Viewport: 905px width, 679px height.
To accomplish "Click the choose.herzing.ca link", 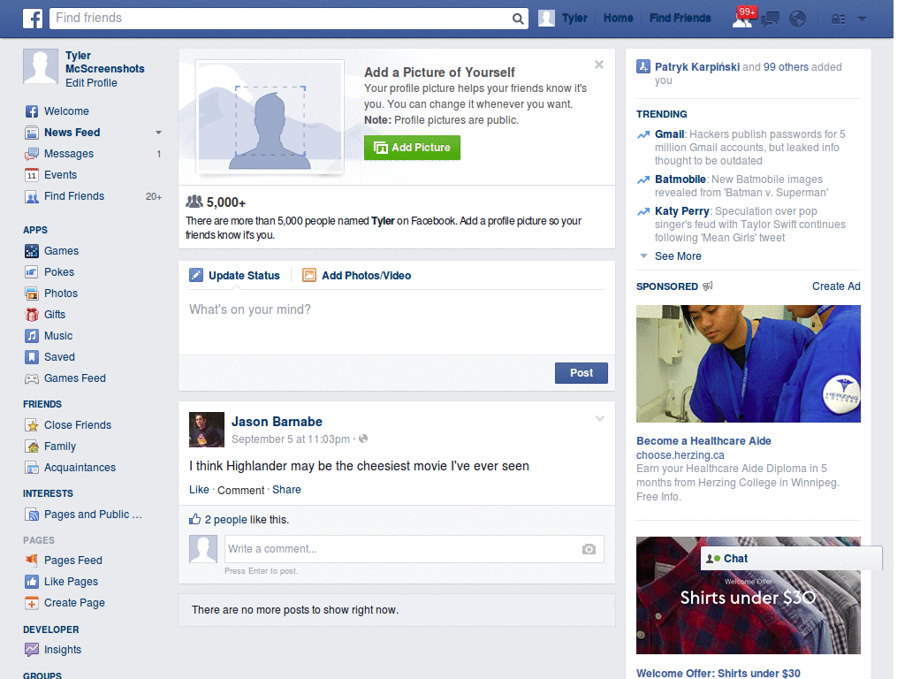I will pyautogui.click(x=680, y=455).
